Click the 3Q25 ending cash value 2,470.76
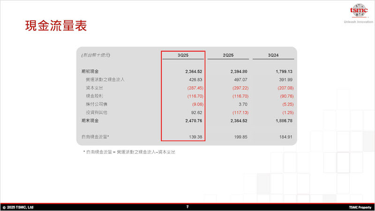This screenshot has height=211, width=375. [193, 121]
